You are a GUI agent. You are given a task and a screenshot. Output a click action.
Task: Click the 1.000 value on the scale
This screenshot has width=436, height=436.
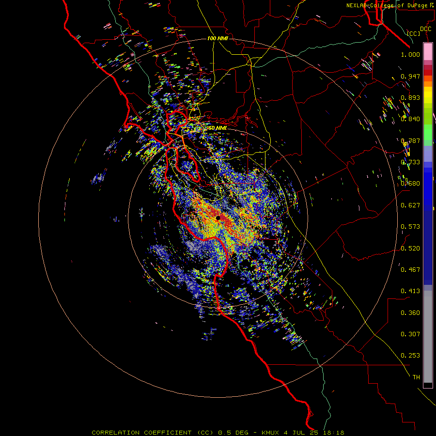410,55
